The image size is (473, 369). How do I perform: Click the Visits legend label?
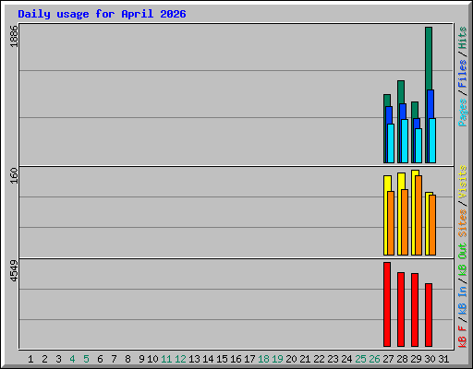click(462, 182)
